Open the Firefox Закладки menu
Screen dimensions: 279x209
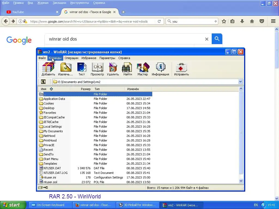click(59, 3)
